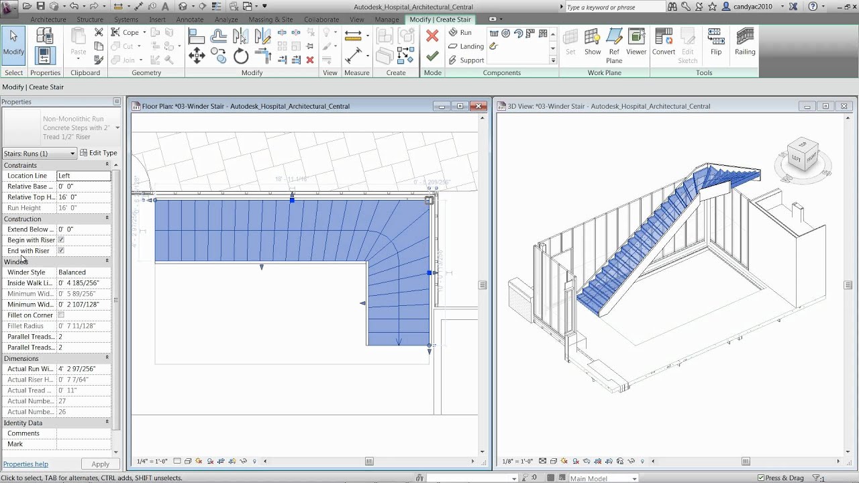Click the Undo arrow in quick access toolbar
Viewport: 859px width, 483px height.
point(73,6)
